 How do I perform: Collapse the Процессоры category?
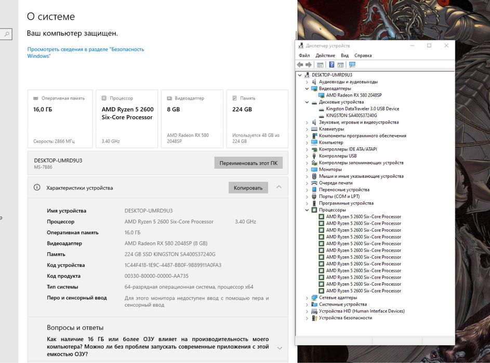pyautogui.click(x=307, y=210)
